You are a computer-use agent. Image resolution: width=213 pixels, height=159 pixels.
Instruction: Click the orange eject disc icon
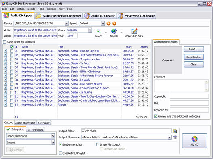[108, 24]
